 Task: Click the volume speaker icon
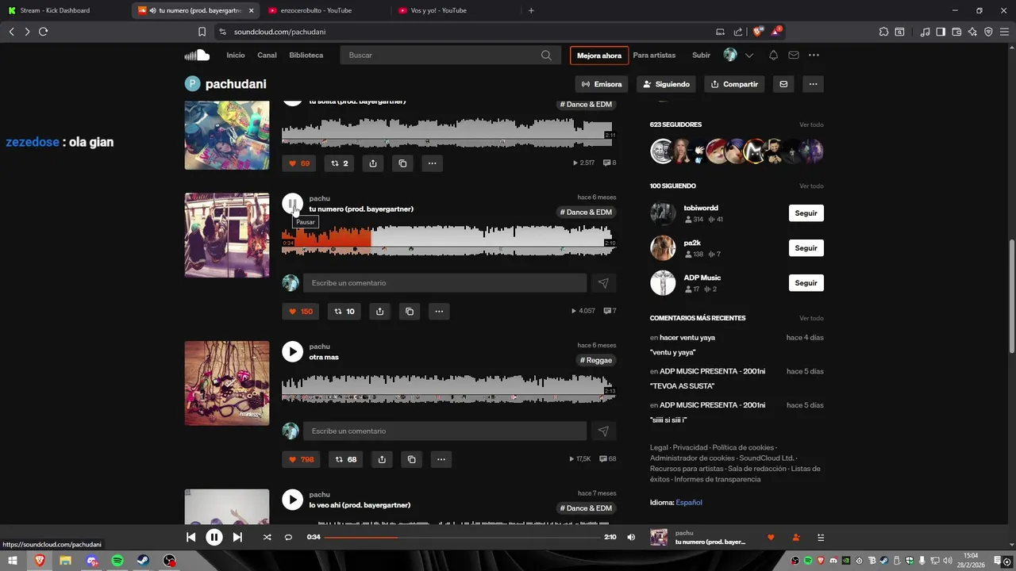tap(631, 537)
